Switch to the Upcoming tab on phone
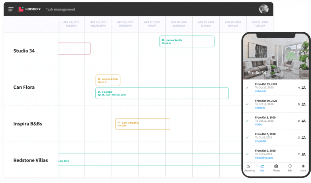Image resolution: width=311 pixels, height=183 pixels. [249, 167]
